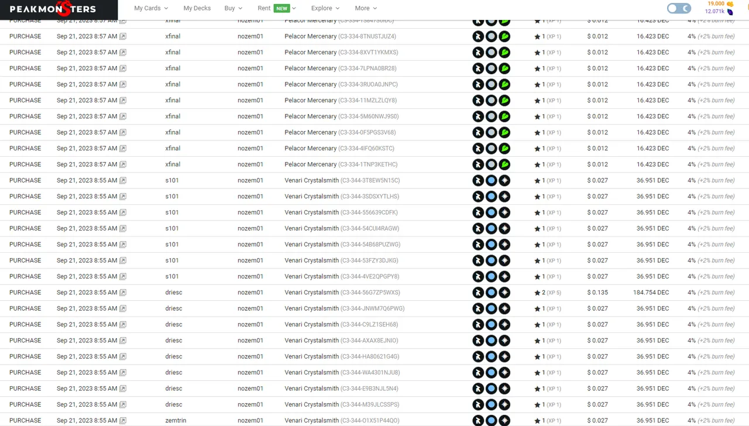Open the More dropdown menu

(366, 8)
